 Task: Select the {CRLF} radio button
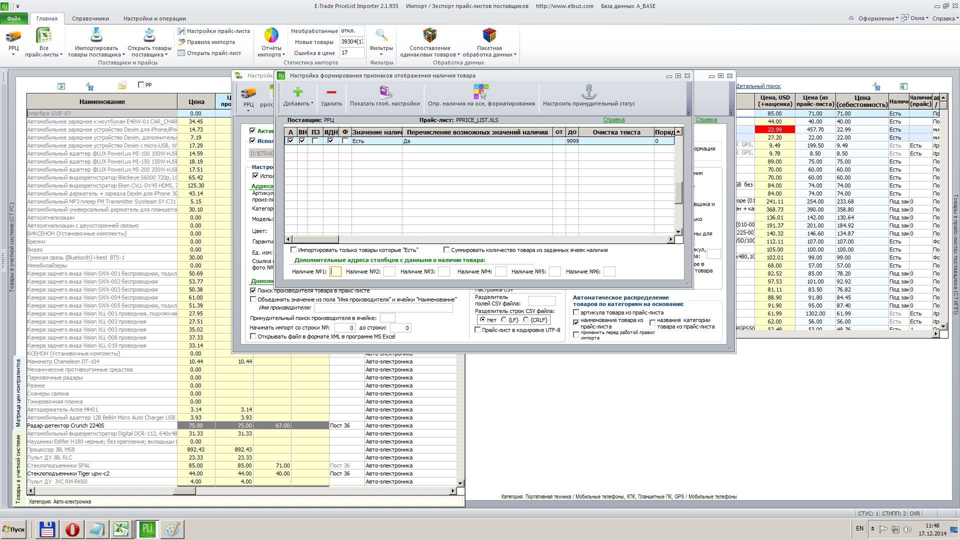coord(526,320)
